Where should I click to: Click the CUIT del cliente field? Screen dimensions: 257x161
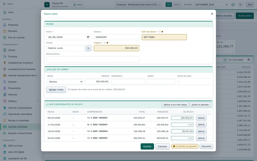pyautogui.click(x=164, y=37)
